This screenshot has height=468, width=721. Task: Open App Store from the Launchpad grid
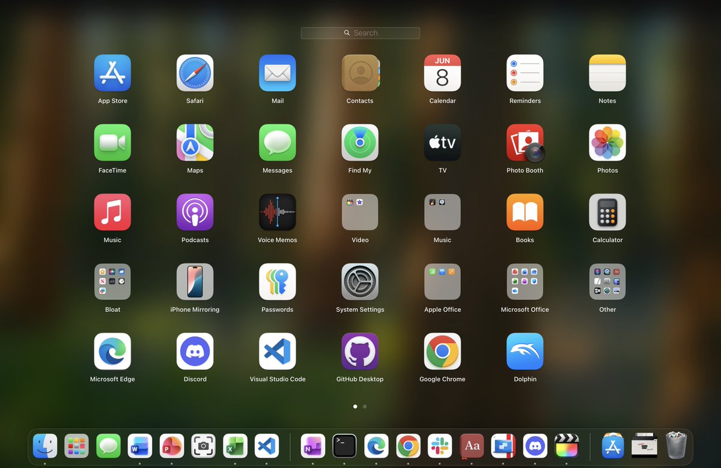pos(112,73)
